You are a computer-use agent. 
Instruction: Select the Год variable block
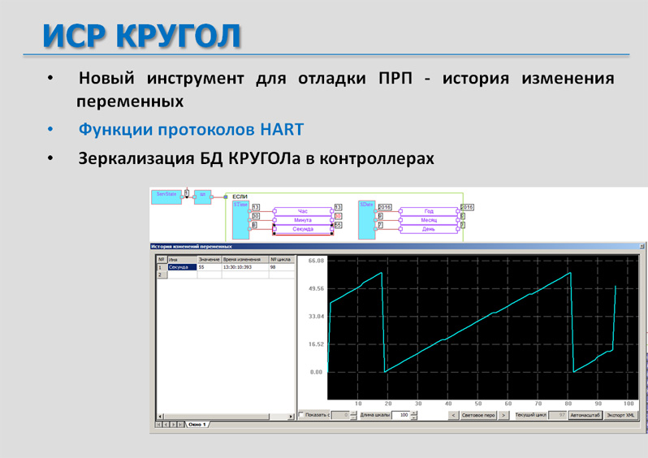429,211
